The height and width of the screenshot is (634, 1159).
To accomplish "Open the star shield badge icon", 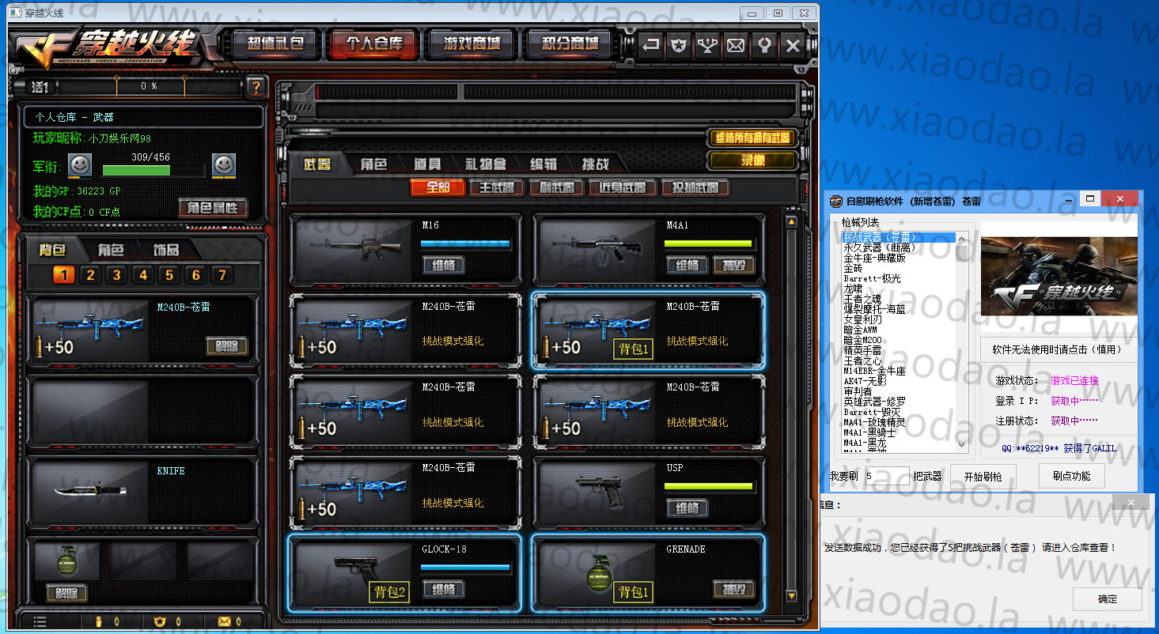I will coord(679,45).
